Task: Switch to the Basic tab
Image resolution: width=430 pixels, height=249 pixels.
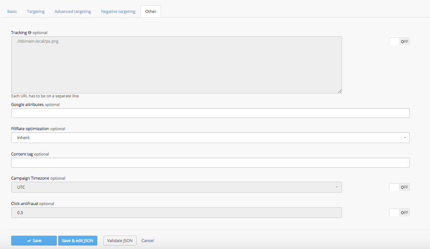Action: tap(12, 12)
